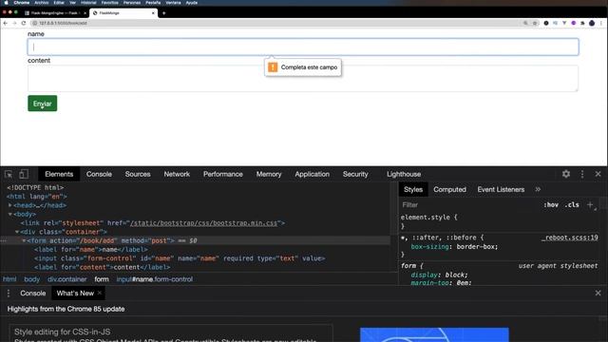Select the input form-control element line

[180, 258]
